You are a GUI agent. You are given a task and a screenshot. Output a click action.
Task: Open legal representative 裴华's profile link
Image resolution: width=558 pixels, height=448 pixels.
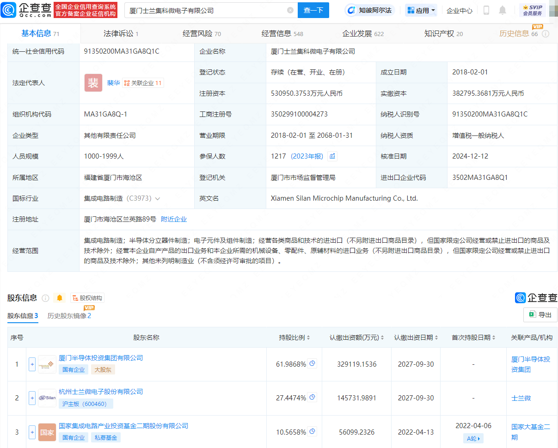click(113, 83)
